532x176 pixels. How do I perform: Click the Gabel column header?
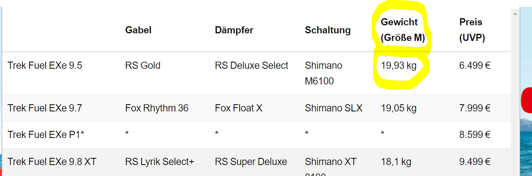138,30
